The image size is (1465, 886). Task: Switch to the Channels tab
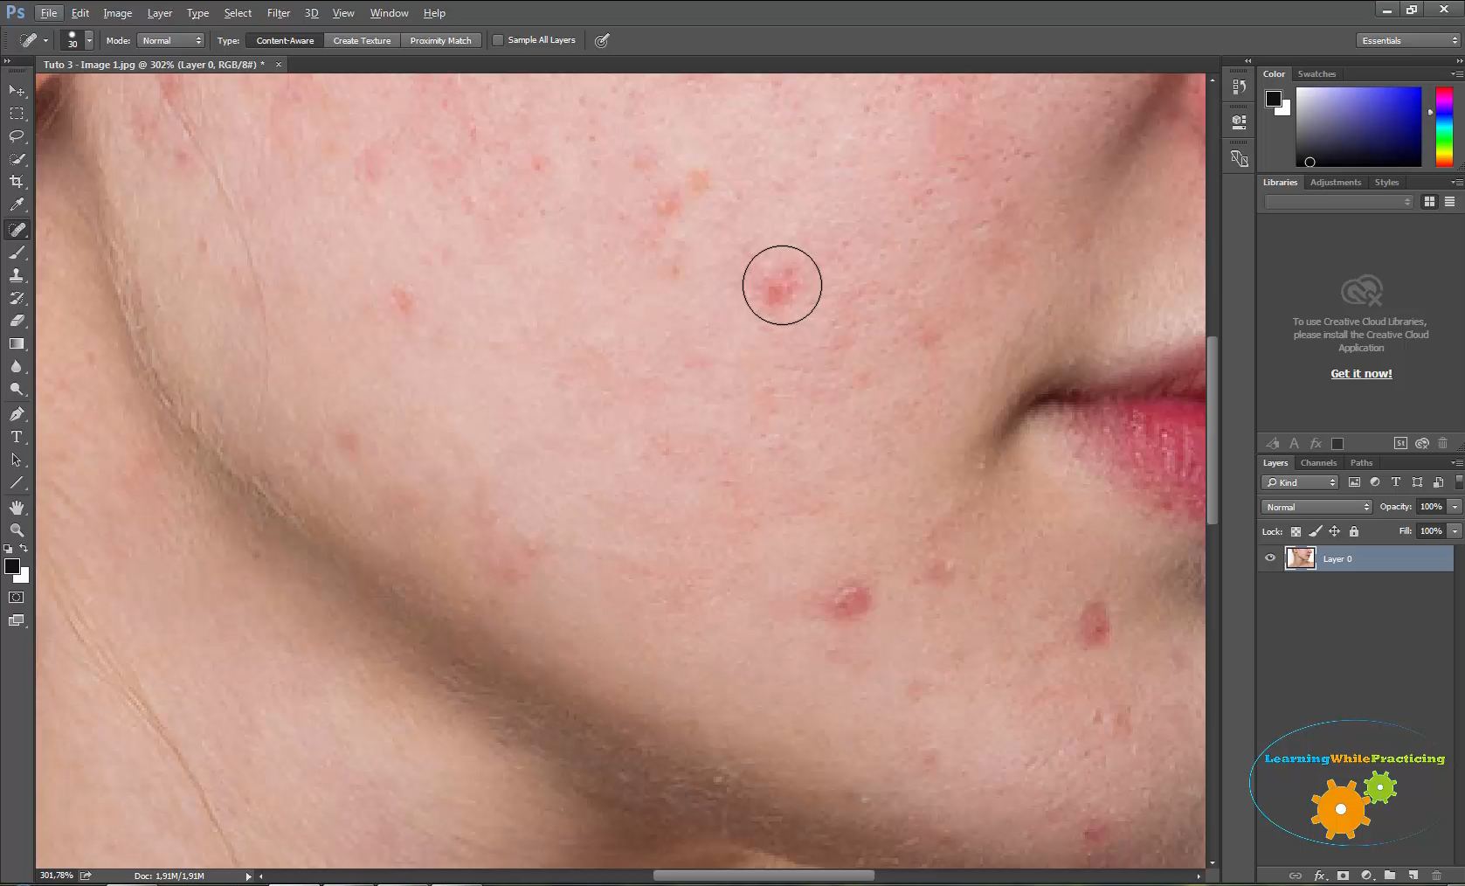1318,463
